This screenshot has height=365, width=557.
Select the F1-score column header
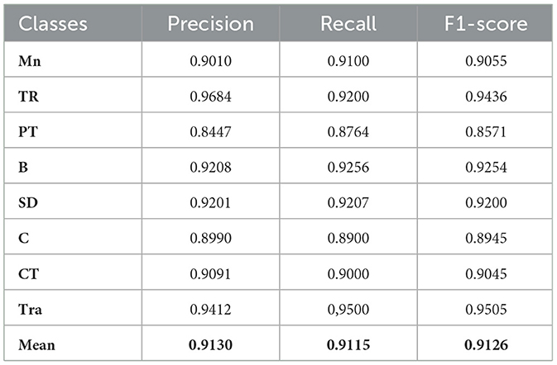point(486,24)
